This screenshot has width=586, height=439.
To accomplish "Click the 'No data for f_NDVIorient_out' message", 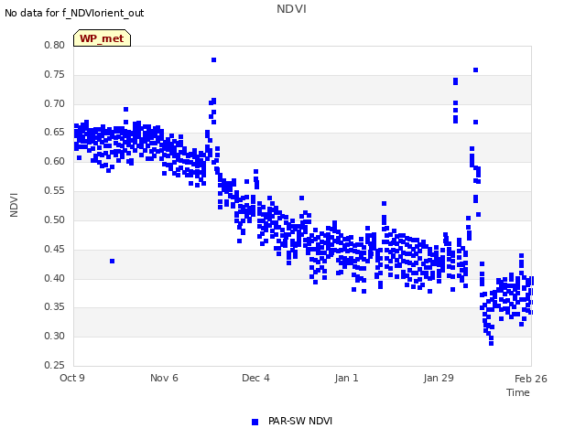I will 74,13.
